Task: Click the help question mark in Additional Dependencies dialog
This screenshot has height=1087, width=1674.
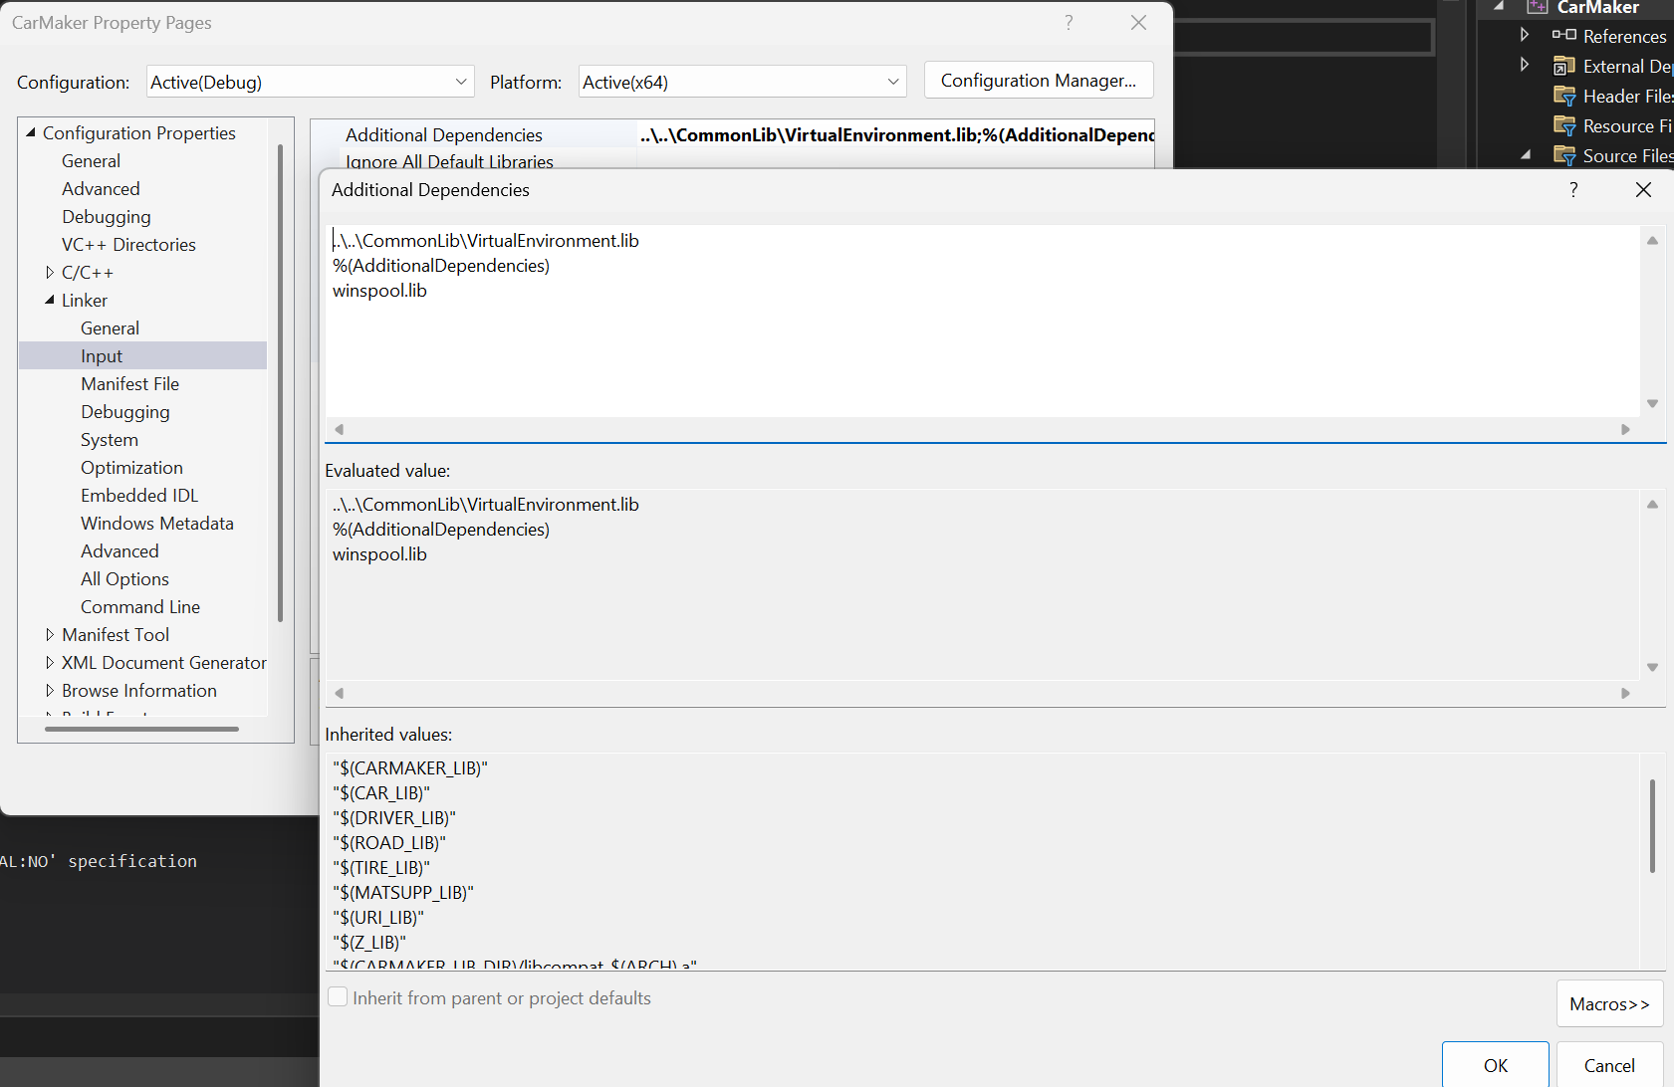Action: [x=1573, y=189]
